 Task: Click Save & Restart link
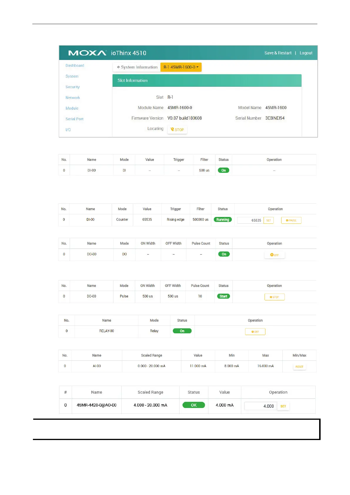pyautogui.click(x=278, y=53)
